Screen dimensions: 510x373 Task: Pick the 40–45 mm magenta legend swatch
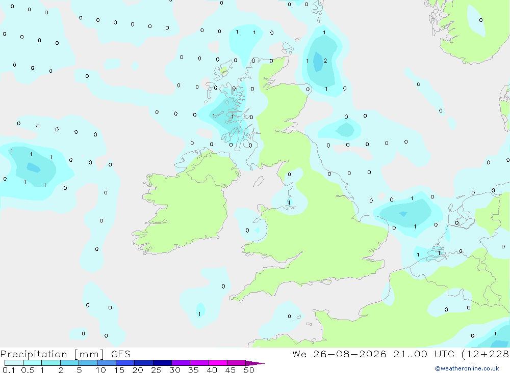(218, 363)
